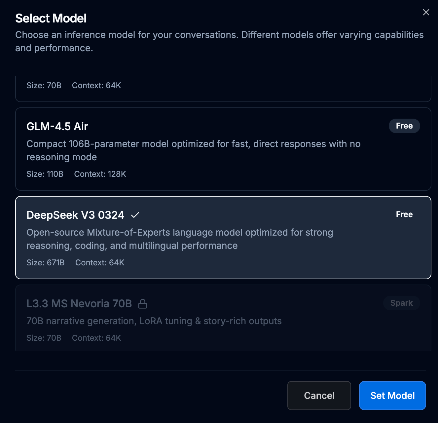The image size is (438, 423).
Task: Choose the locked L3.3 MS Nevoria 70B title
Action: point(79,304)
